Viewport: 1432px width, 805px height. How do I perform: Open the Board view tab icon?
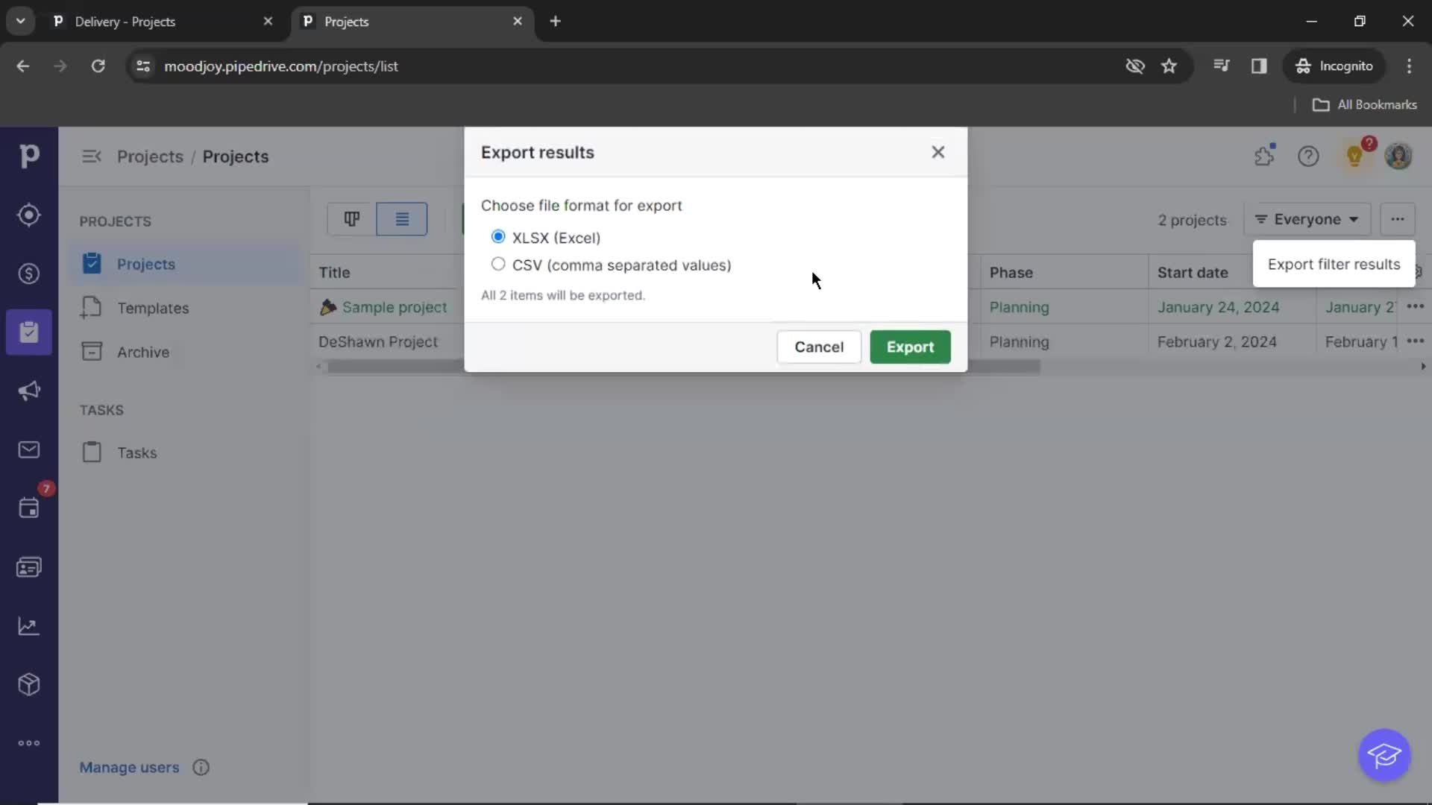tap(351, 218)
